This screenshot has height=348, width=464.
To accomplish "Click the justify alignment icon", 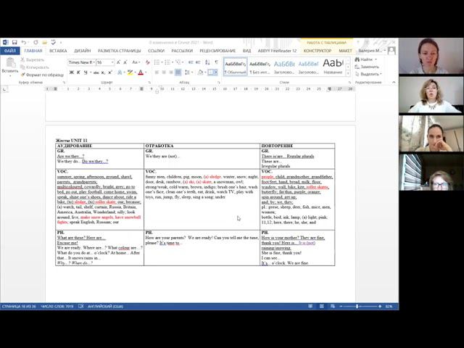I will click(x=178, y=72).
